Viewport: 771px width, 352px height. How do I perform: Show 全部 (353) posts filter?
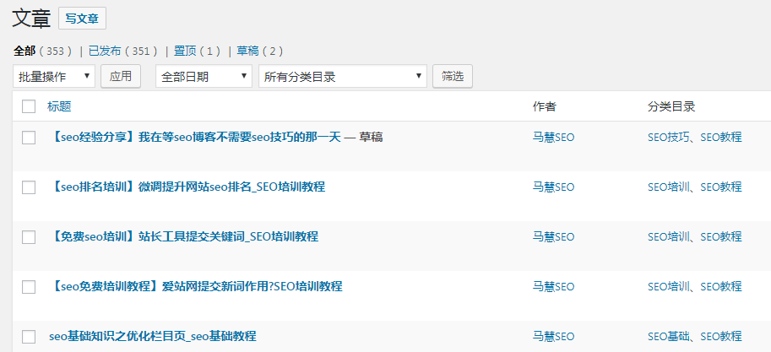point(42,51)
